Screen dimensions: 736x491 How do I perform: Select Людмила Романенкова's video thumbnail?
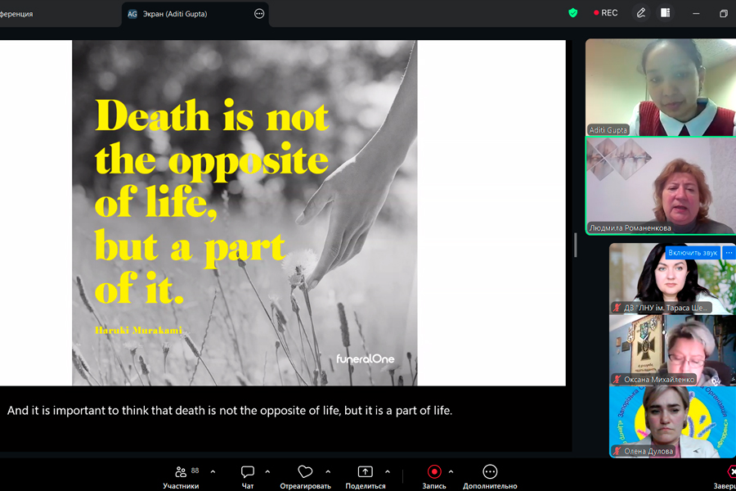coord(661,186)
